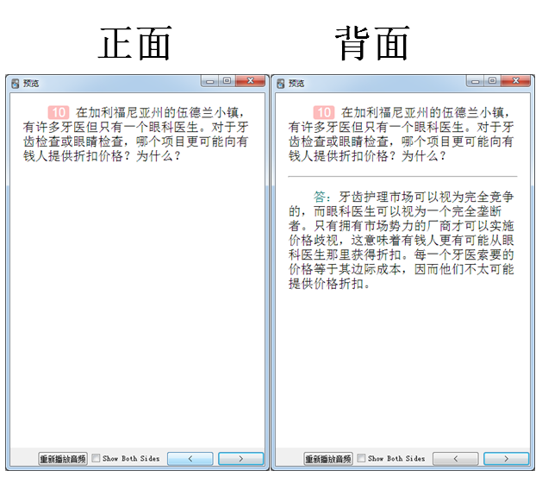This screenshot has height=477, width=542.
Task: Go to previous card in the 正面 window
Action: tap(190, 459)
